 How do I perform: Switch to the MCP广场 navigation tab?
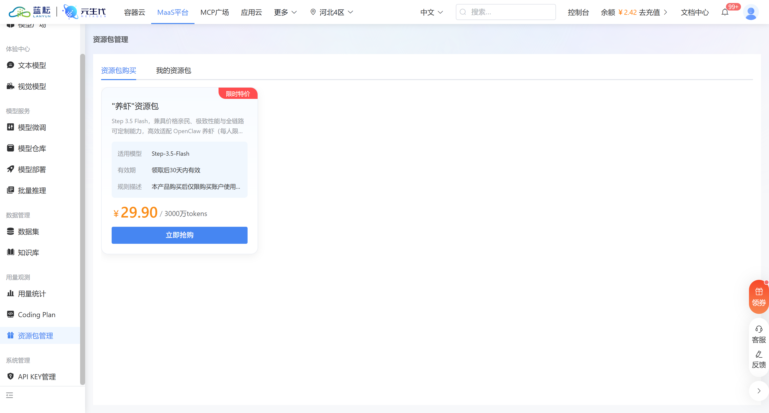(214, 12)
